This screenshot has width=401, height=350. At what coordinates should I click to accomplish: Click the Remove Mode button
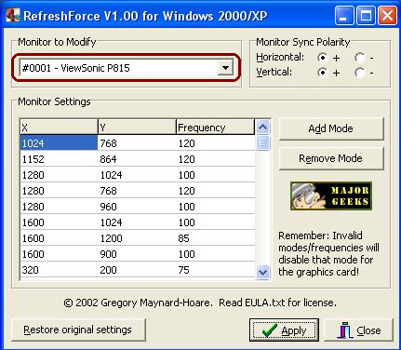[331, 158]
